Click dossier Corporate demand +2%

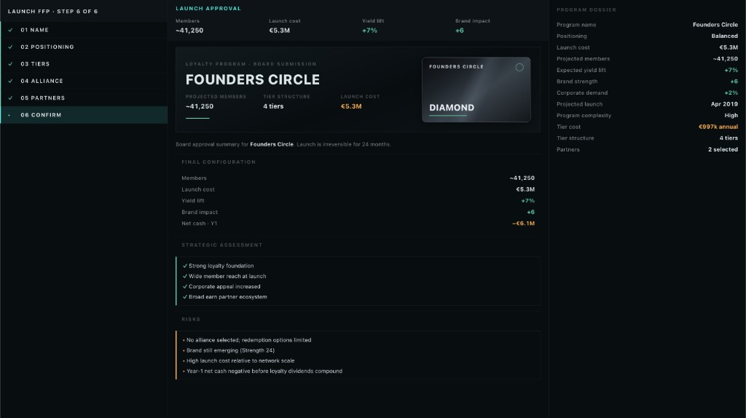(x=731, y=92)
